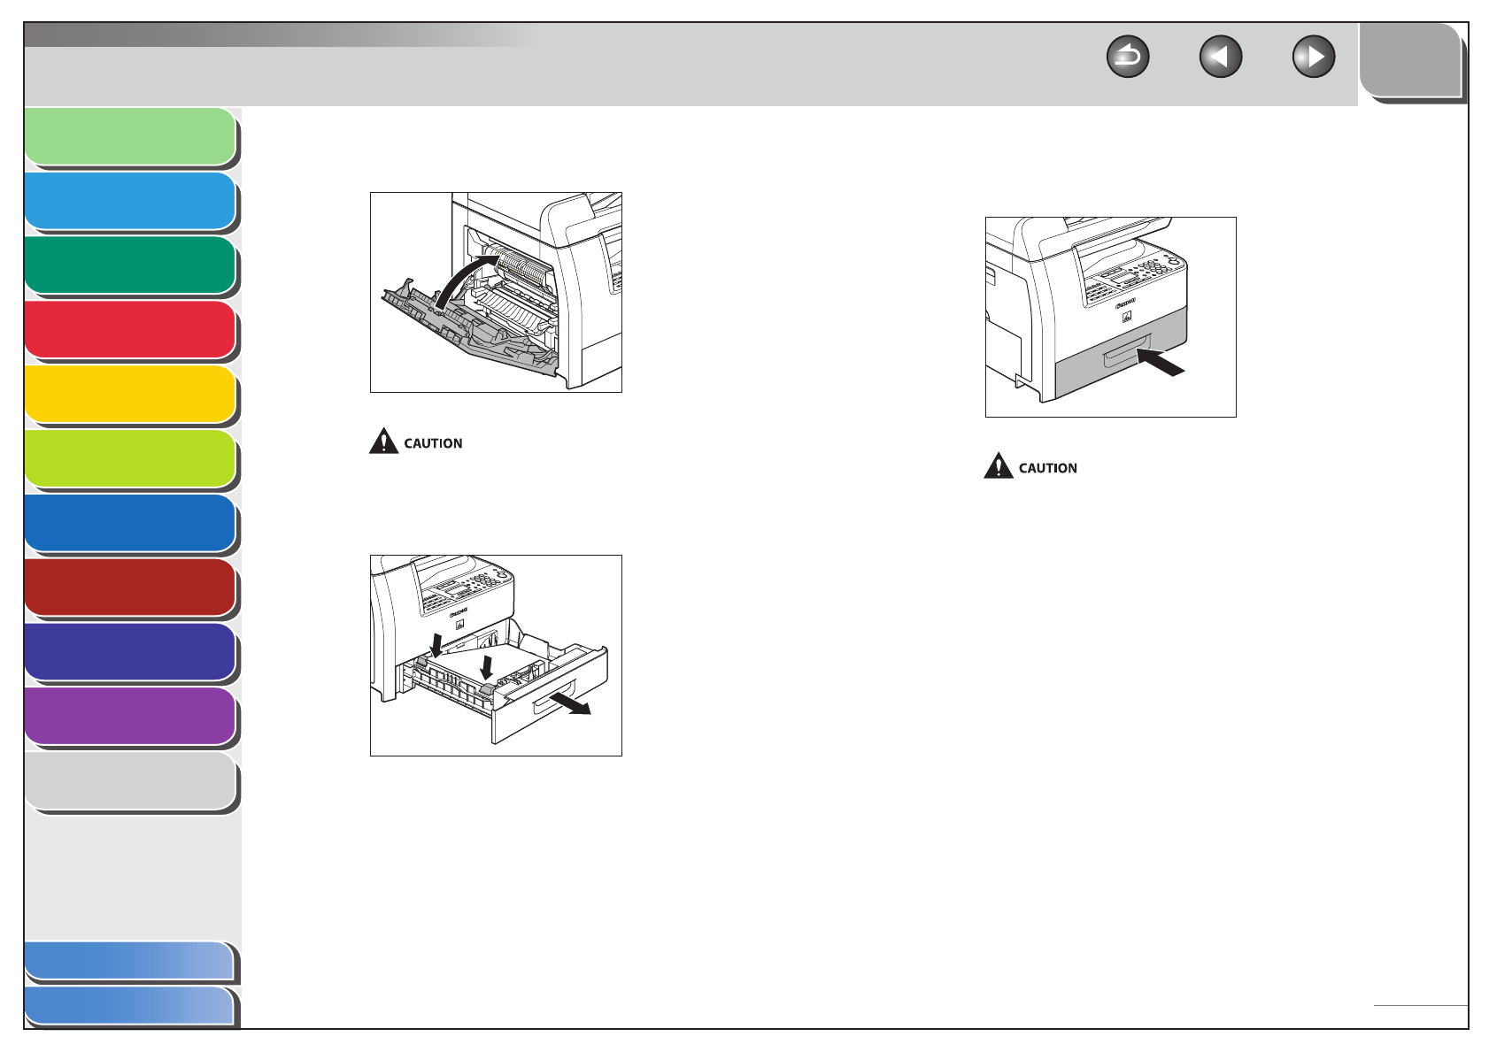Open the light green sidebar chapter tab
The width and height of the screenshot is (1489, 1052).
click(x=131, y=138)
